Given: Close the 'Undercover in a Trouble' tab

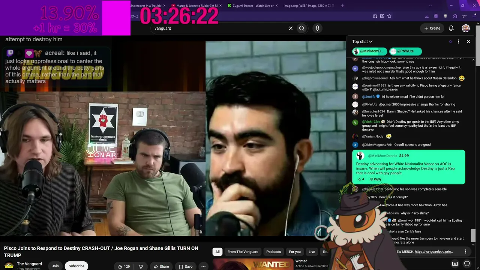Looking at the screenshot, I should coord(164,6).
